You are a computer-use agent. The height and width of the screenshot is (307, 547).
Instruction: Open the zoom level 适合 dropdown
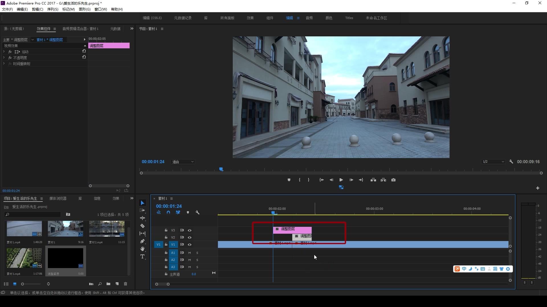point(183,162)
